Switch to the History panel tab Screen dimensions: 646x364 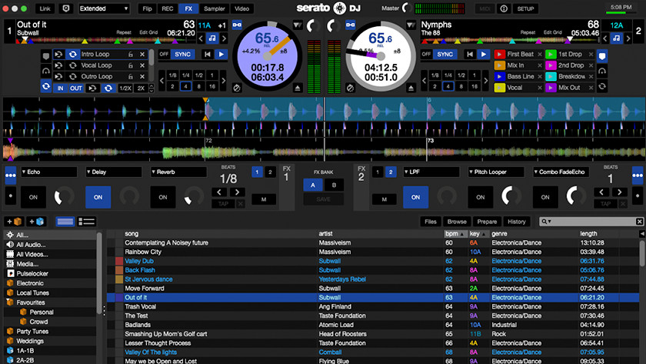coord(517,222)
